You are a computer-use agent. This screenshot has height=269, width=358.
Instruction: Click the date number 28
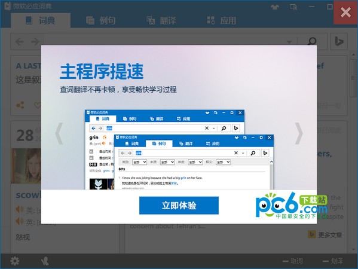tap(25, 135)
